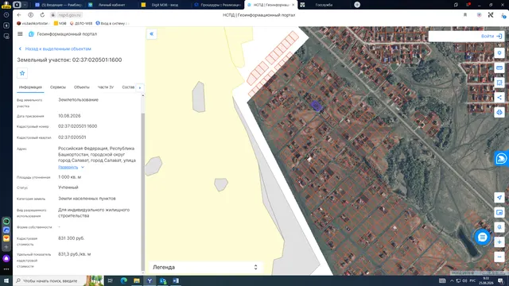Open the browser sidebar history icon
Screen dimensions: 509x286
(x=6, y=15)
